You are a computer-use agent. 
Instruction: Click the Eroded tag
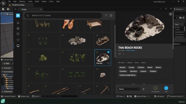(131, 67)
